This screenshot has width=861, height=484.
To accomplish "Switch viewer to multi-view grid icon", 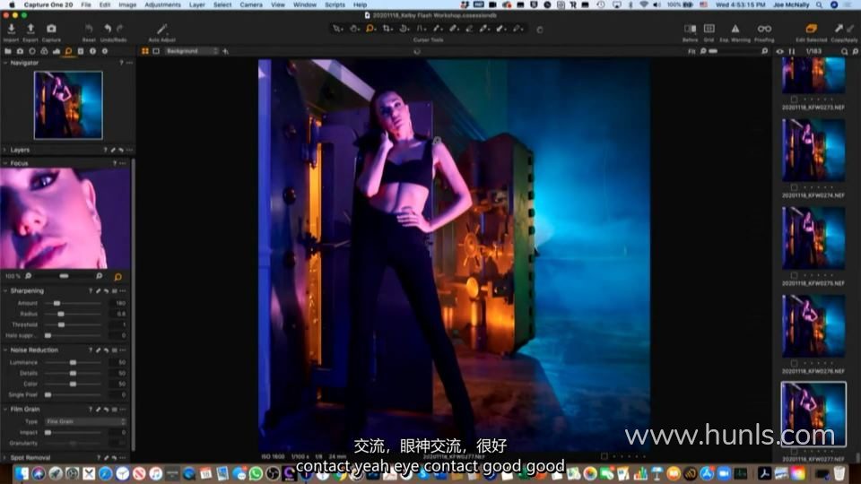I will tap(145, 51).
